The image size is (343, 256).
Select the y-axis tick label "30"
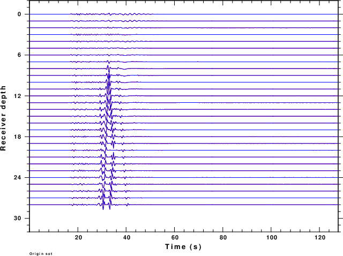click(x=18, y=219)
